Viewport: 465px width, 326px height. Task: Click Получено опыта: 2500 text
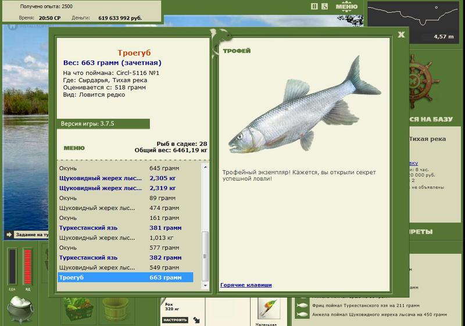[46, 6]
